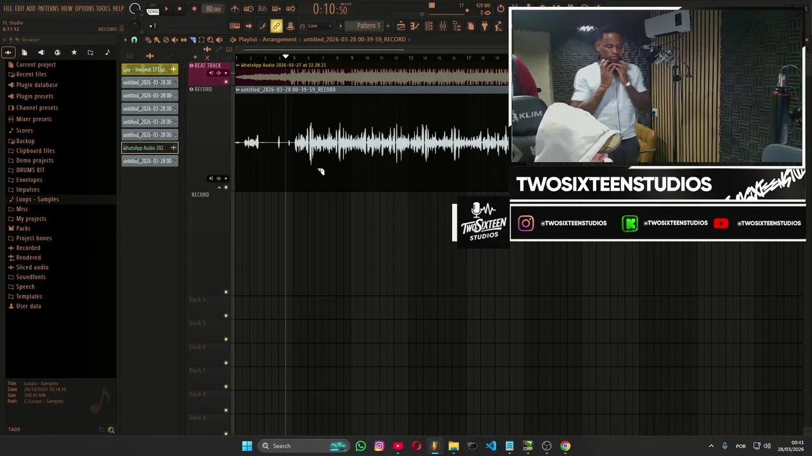Toggle loop recording icon

(x=291, y=9)
